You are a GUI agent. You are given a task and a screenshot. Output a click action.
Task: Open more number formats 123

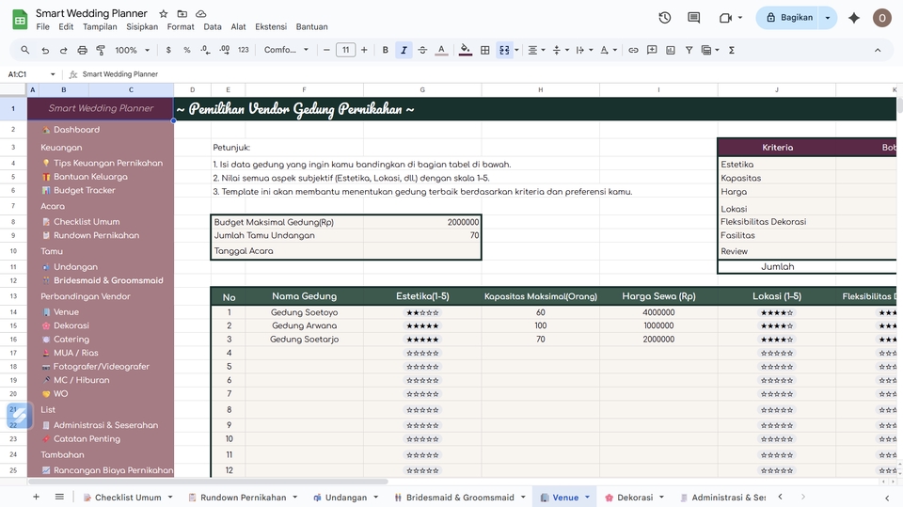243,50
